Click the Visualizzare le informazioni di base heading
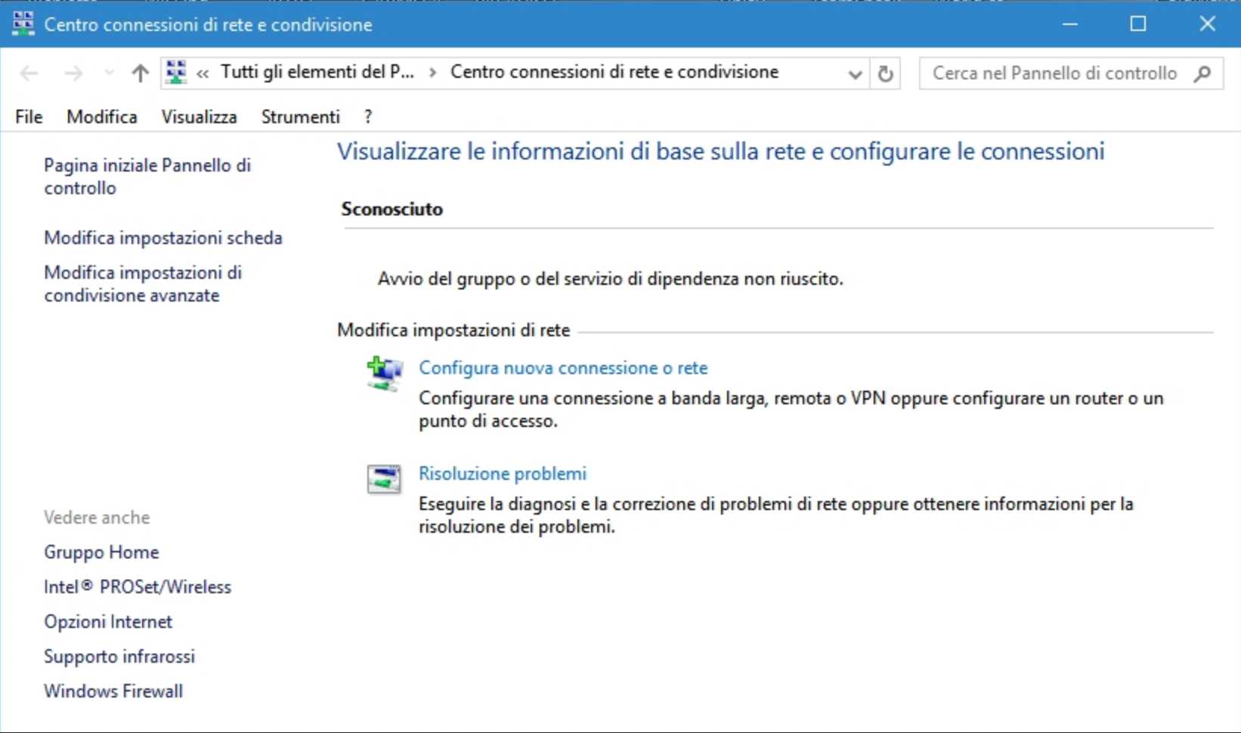 coord(721,152)
